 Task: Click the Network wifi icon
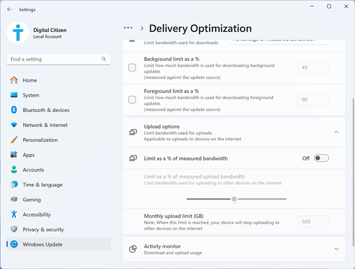click(x=14, y=125)
